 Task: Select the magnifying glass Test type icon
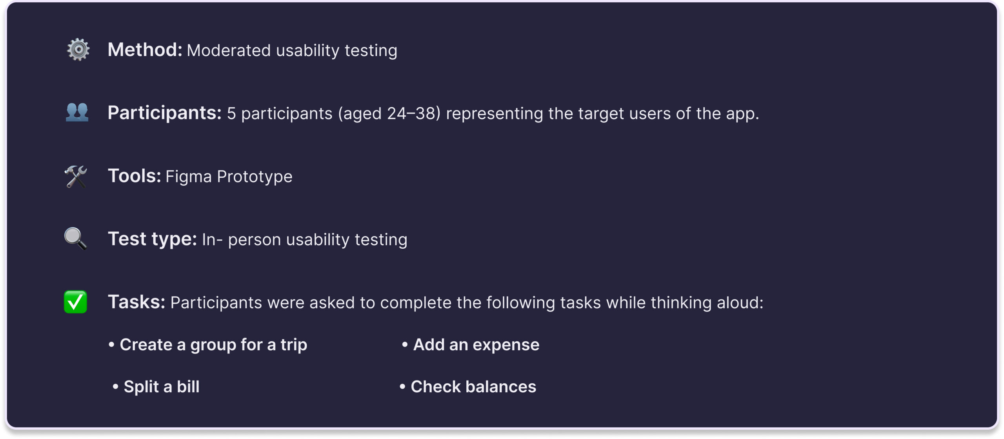pos(75,239)
